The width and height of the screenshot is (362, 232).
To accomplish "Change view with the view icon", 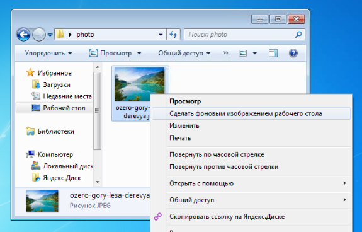I will [x=243, y=54].
